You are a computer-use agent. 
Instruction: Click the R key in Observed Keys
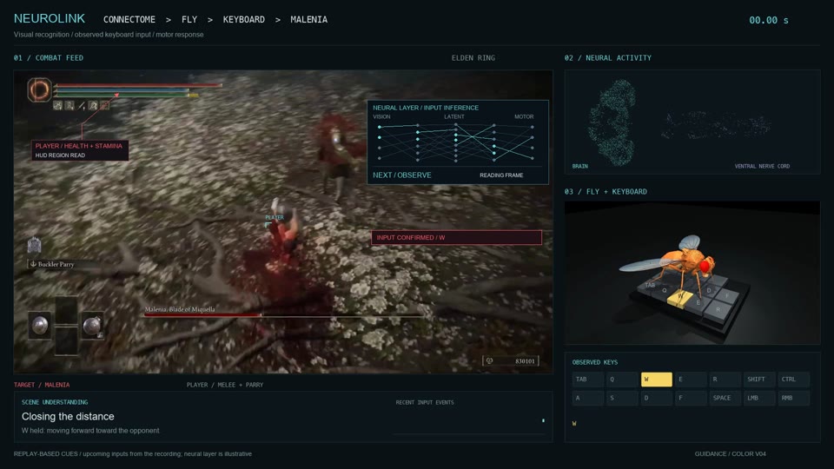(x=725, y=380)
